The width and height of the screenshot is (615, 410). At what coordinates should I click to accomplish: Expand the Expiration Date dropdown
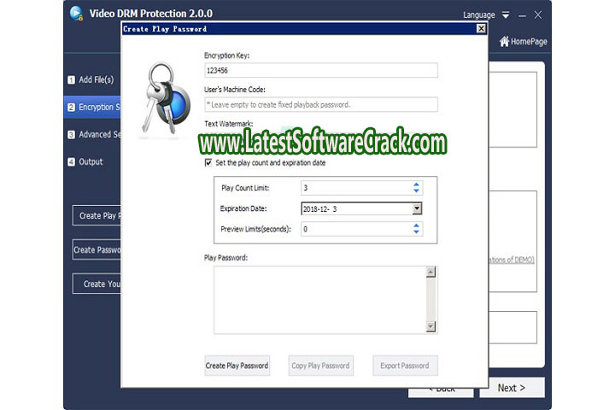[x=417, y=208]
